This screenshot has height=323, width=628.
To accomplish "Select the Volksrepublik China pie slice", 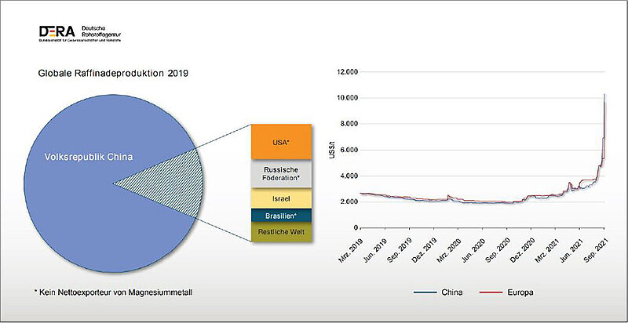I will 86,158.
